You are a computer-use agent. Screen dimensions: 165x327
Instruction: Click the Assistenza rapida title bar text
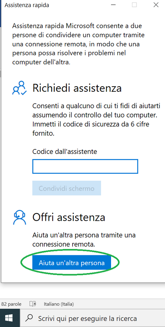pyautogui.click(x=27, y=5)
